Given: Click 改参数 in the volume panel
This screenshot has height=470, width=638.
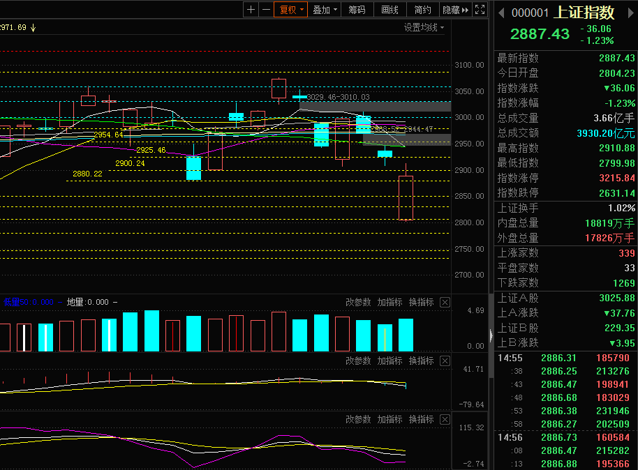Looking at the screenshot, I should coord(358,303).
